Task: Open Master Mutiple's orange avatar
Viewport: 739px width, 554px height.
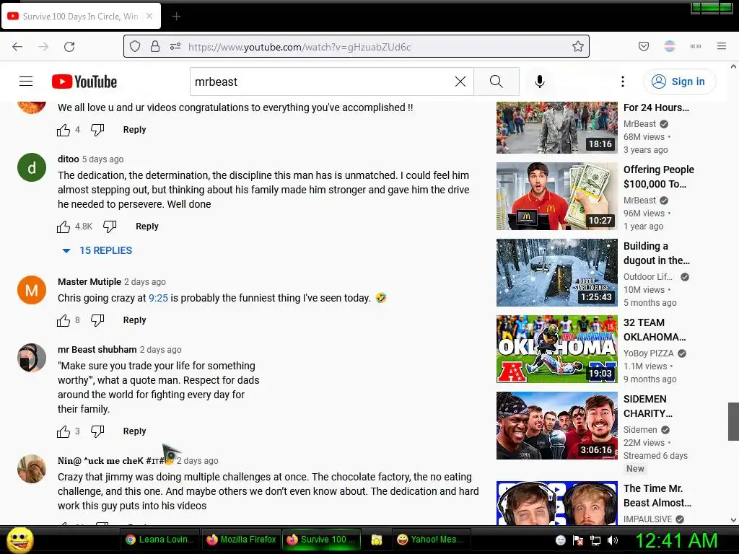Action: pyautogui.click(x=32, y=290)
